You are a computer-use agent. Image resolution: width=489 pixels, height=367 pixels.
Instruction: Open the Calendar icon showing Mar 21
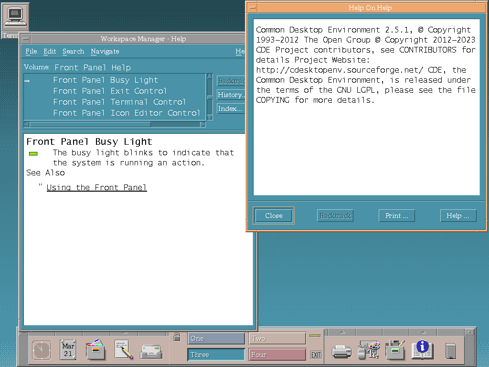[68, 350]
